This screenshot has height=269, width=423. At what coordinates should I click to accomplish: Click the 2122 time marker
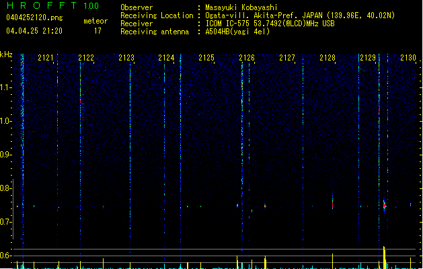pos(86,58)
